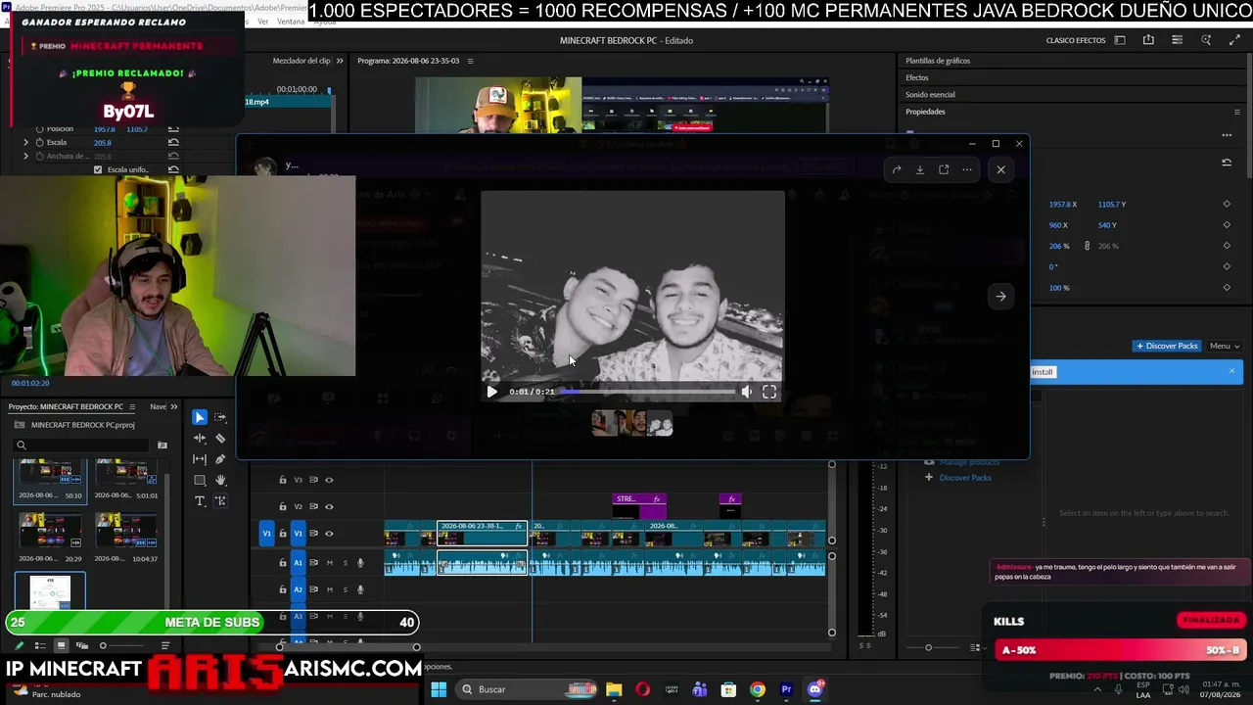1253x705 pixels.
Task: Open the Sonido esencial panel tab
Action: click(x=930, y=94)
